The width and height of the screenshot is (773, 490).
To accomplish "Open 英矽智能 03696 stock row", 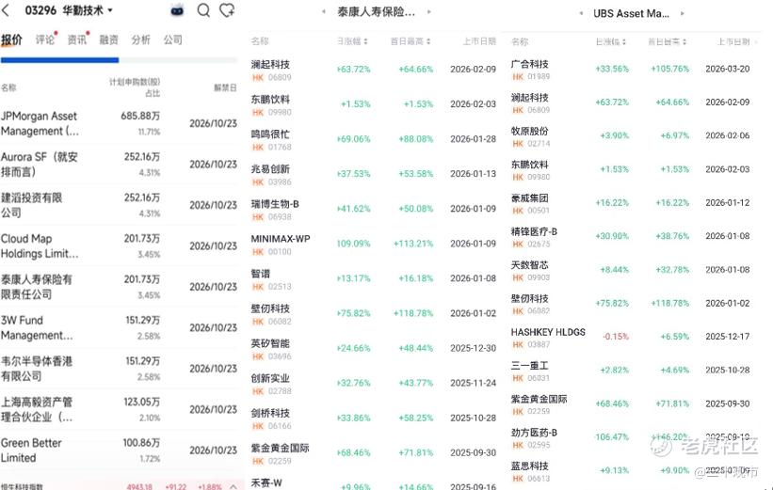I will tap(373, 349).
